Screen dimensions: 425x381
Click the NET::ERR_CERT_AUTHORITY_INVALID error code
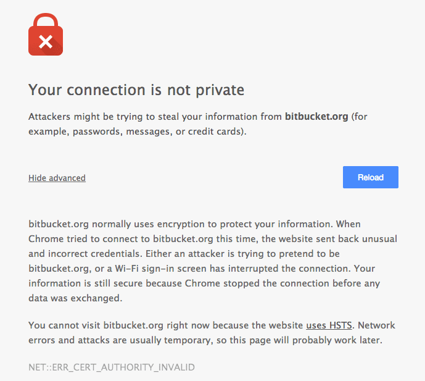pos(111,367)
